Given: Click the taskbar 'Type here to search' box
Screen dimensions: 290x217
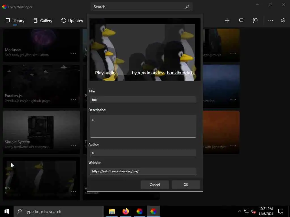Looking at the screenshot, I should (59, 211).
